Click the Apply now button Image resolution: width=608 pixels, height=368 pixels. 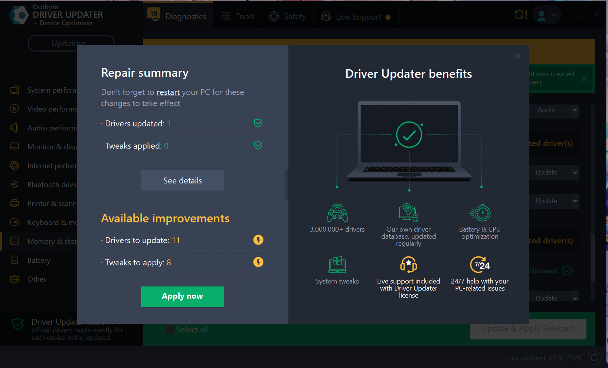pos(182,296)
